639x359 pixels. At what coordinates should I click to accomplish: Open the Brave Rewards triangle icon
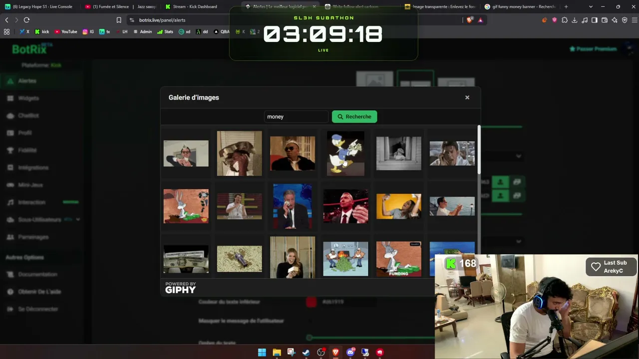pyautogui.click(x=480, y=20)
